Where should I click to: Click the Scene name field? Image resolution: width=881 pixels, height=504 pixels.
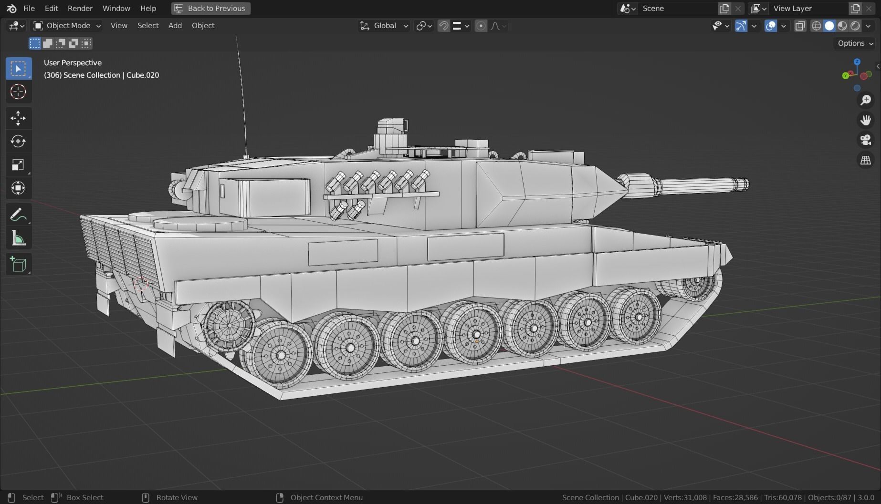coord(678,8)
